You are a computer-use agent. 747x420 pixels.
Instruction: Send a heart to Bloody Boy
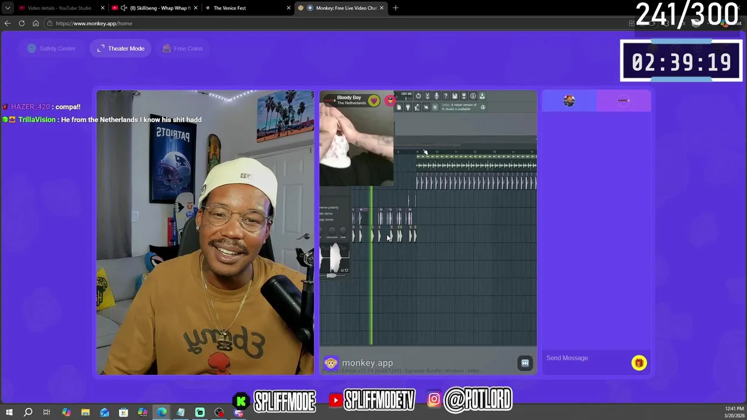coord(374,100)
